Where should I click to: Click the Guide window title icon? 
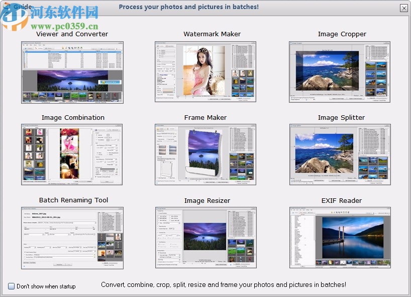pyautogui.click(x=6, y=7)
